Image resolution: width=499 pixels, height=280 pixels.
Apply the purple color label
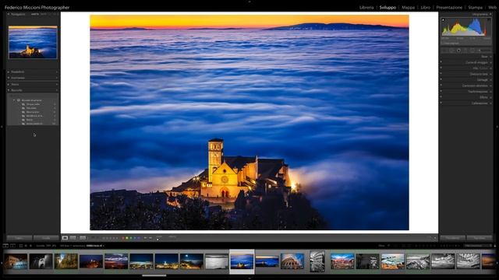(x=139, y=238)
